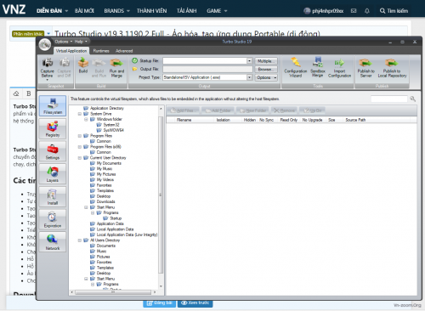Open the forum THÀNH VIÊN link
Viewport: 425px width, 311px height.
coord(151,11)
